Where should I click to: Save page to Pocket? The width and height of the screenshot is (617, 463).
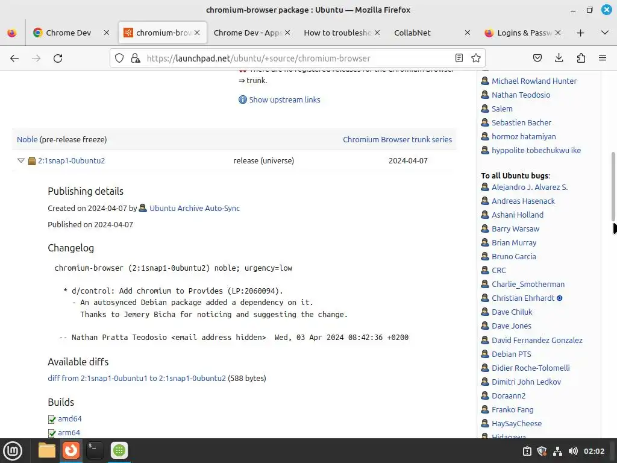coord(537,58)
